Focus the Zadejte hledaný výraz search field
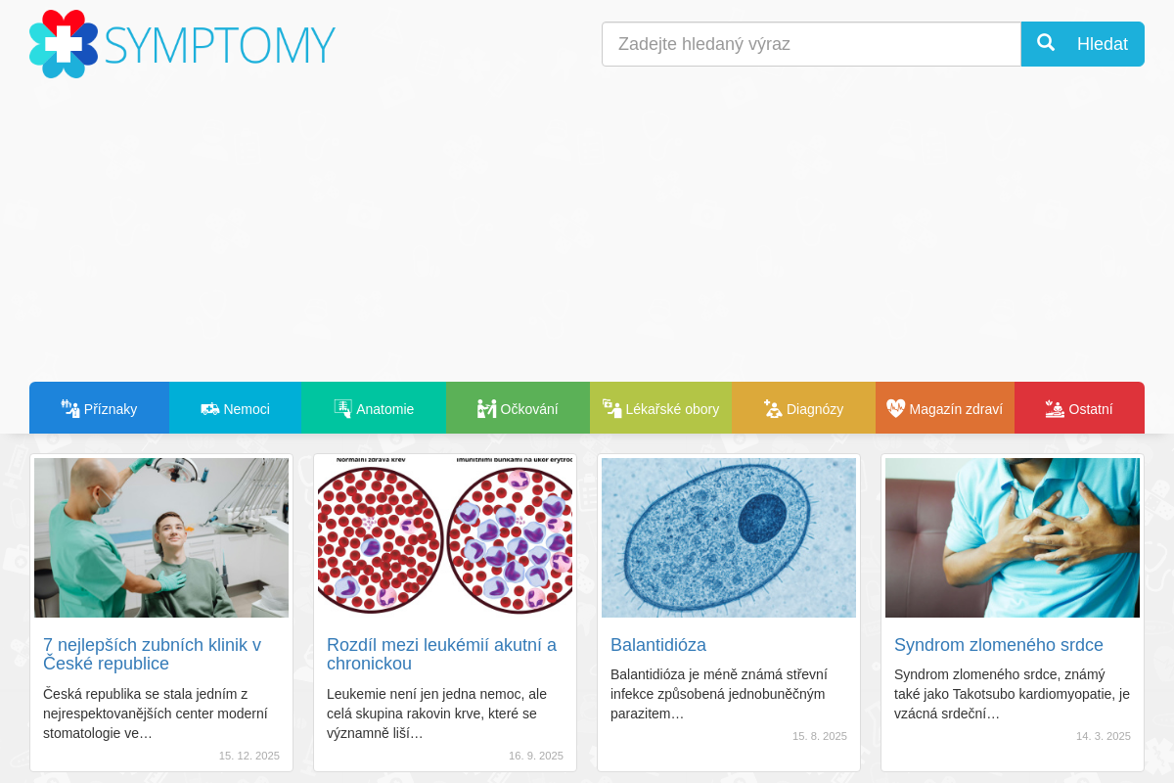 pos(811,44)
